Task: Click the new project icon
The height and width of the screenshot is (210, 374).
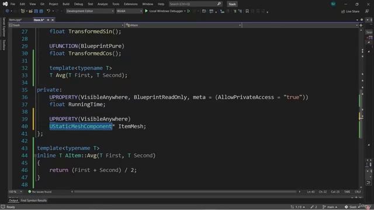Action: pos(23,11)
